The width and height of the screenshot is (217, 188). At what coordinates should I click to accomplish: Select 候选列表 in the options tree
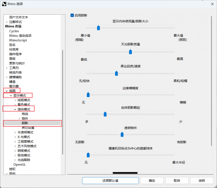[16, 72]
